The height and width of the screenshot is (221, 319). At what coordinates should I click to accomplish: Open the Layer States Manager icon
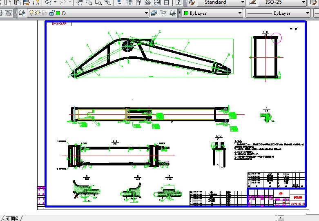pos(173,13)
